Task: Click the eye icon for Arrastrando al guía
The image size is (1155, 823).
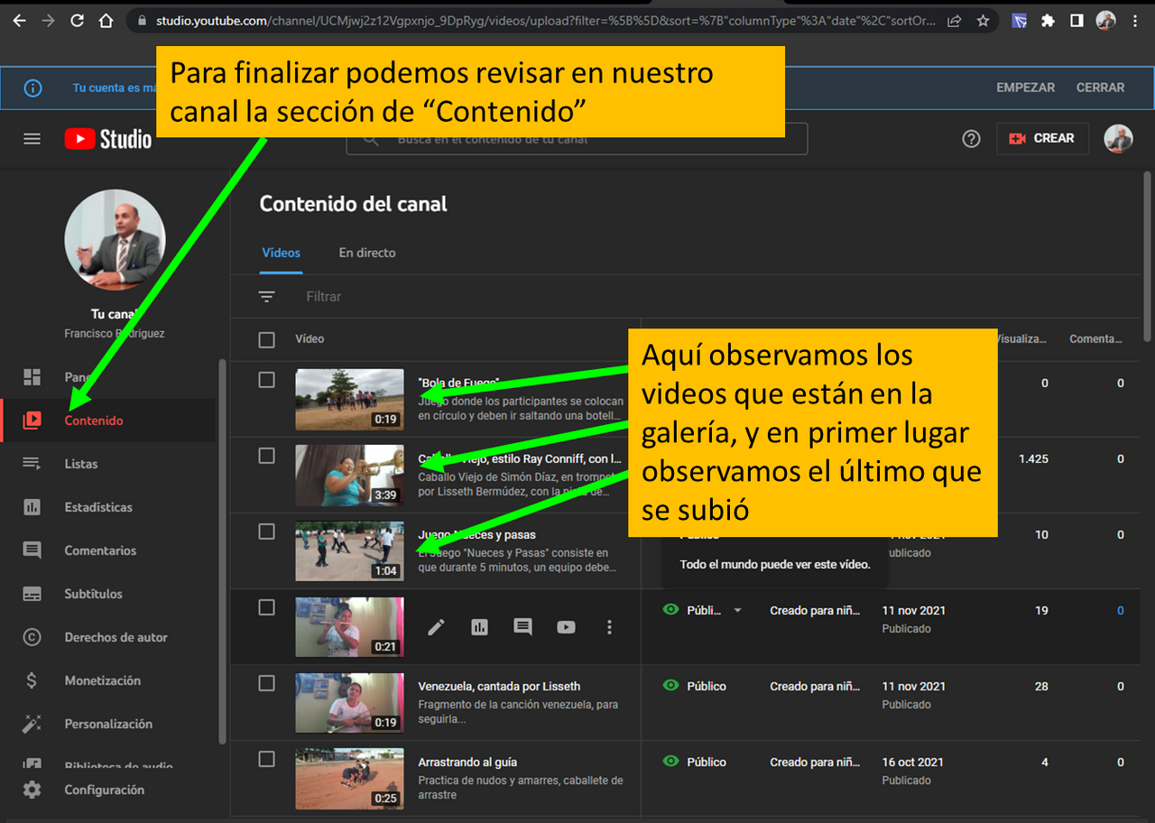Action: 670,762
